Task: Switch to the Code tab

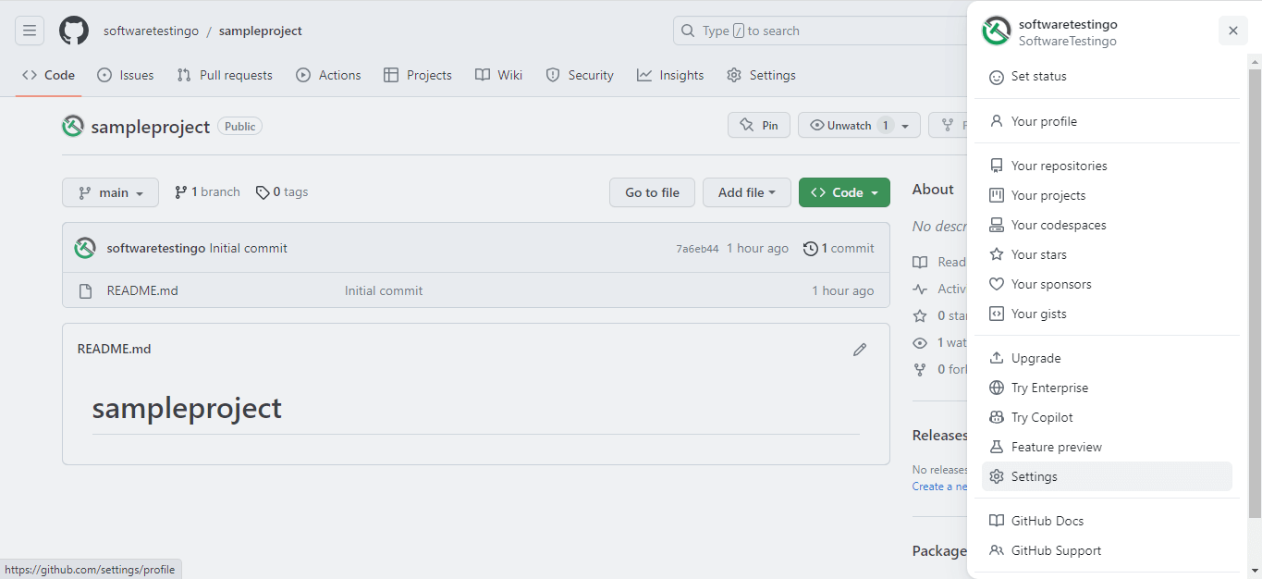Action: (49, 75)
